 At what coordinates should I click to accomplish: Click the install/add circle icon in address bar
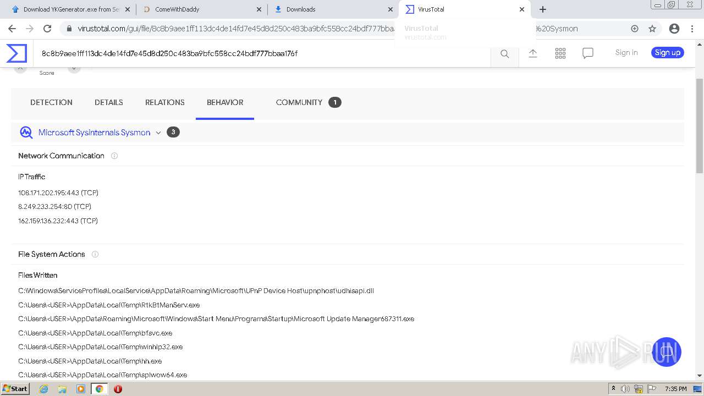635,29
